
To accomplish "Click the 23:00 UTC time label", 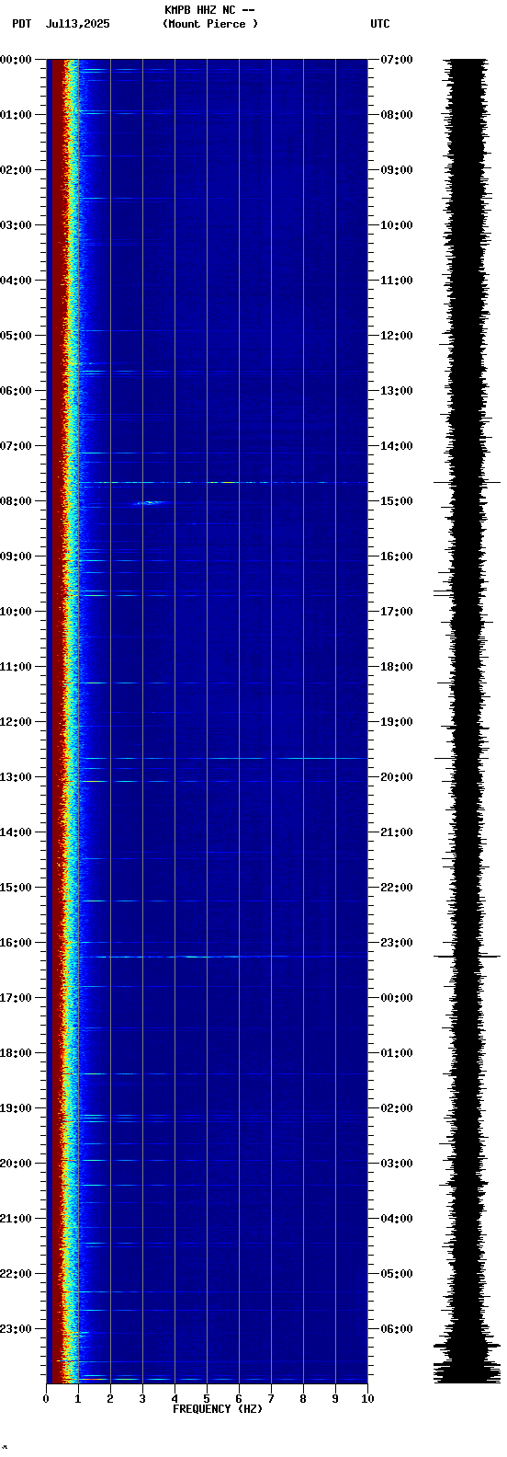I will 397,943.
